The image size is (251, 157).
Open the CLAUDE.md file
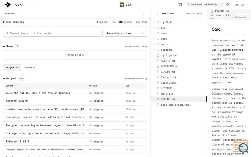point(179,72)
